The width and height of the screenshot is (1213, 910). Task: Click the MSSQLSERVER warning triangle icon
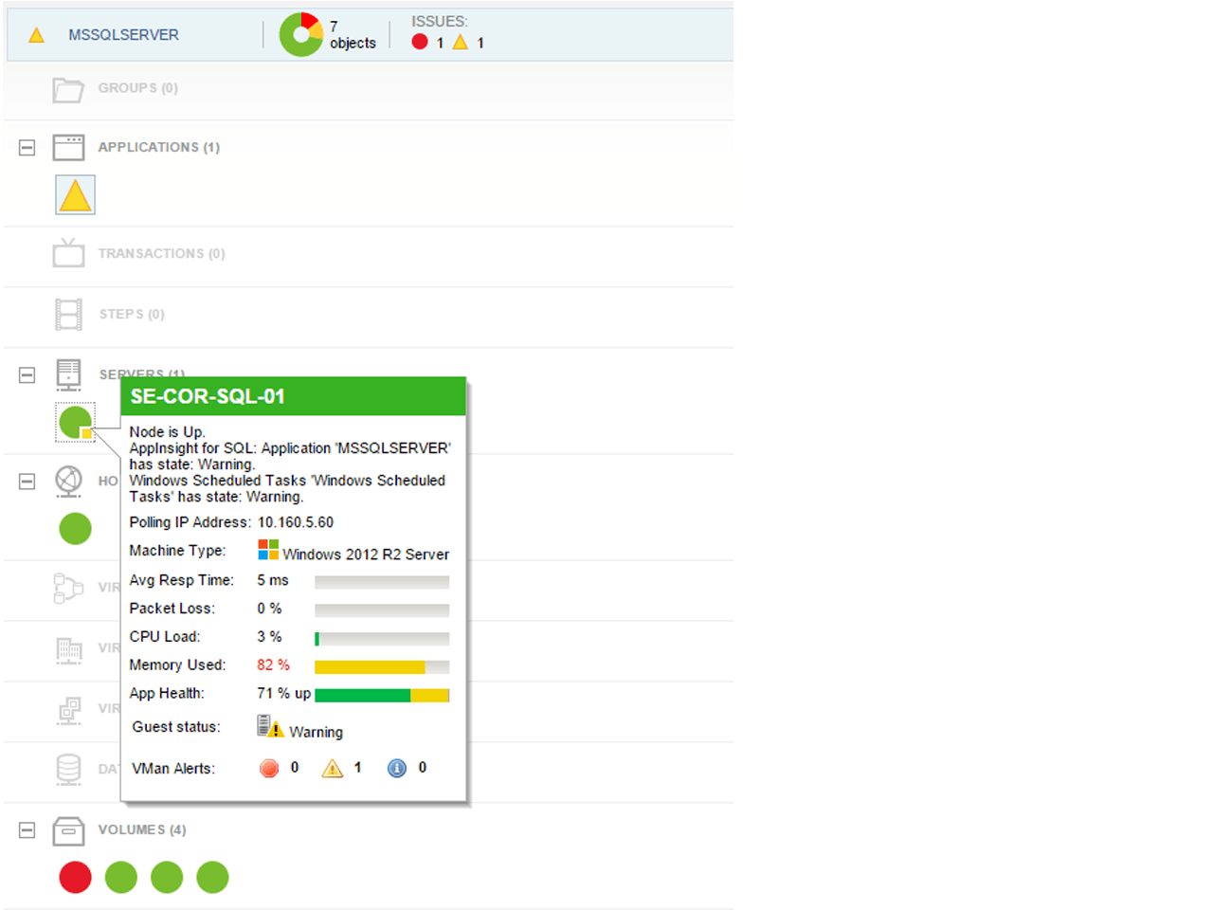37,35
